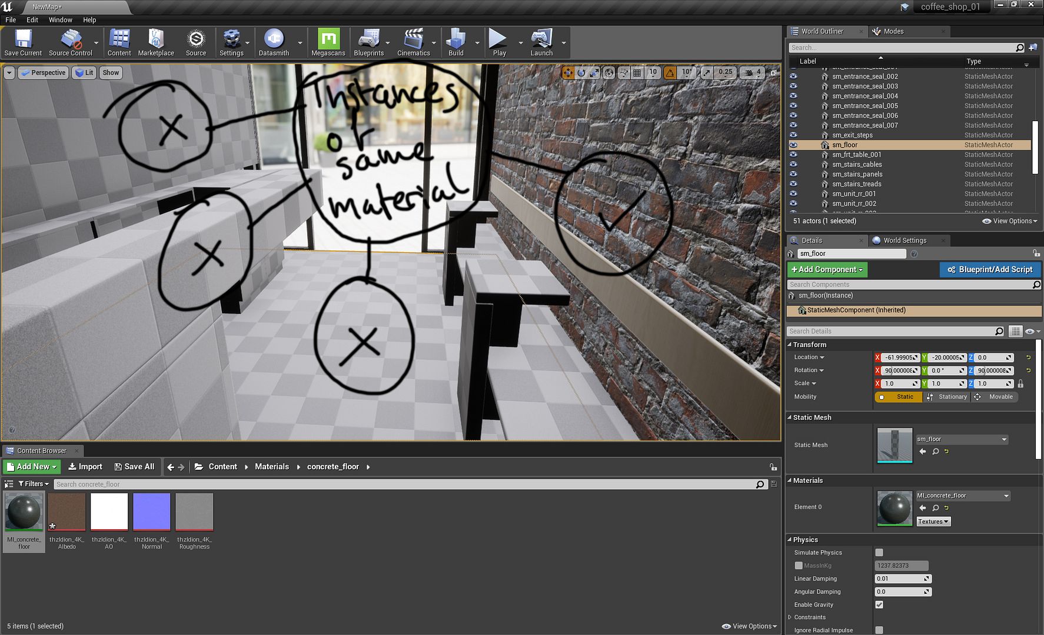Select the scale gizmo mode icon

(x=595, y=73)
